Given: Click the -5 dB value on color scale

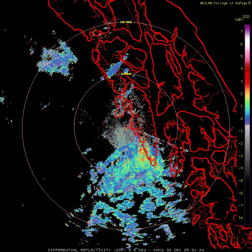Looking at the screenshot, I should pos(241,181).
